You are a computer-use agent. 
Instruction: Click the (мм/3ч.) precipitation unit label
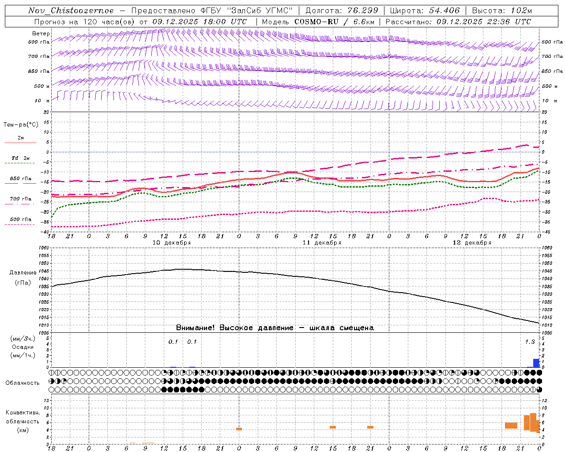click(23, 339)
